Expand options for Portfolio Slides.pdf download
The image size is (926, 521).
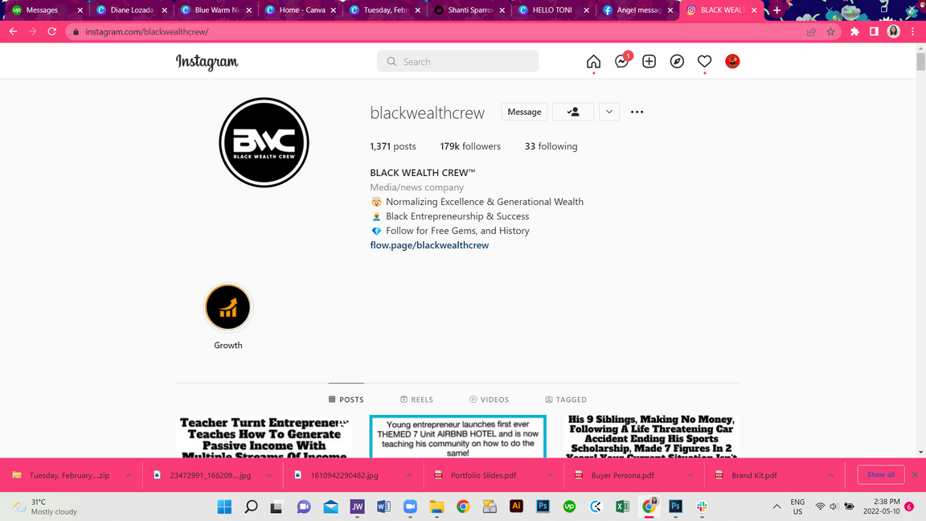[550, 475]
